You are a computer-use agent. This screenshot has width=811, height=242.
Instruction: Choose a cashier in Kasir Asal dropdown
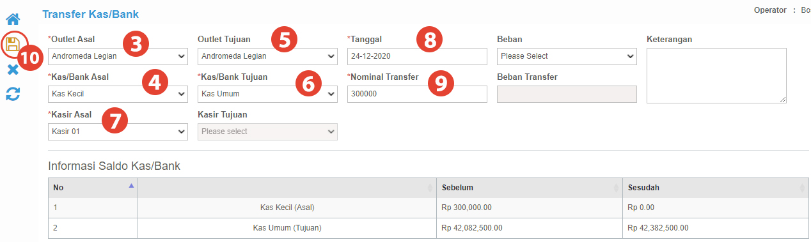(118, 132)
